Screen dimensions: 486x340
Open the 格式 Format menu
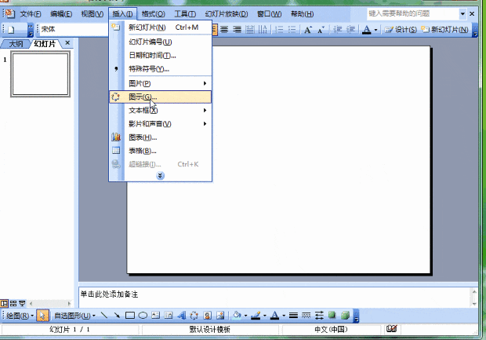point(153,14)
